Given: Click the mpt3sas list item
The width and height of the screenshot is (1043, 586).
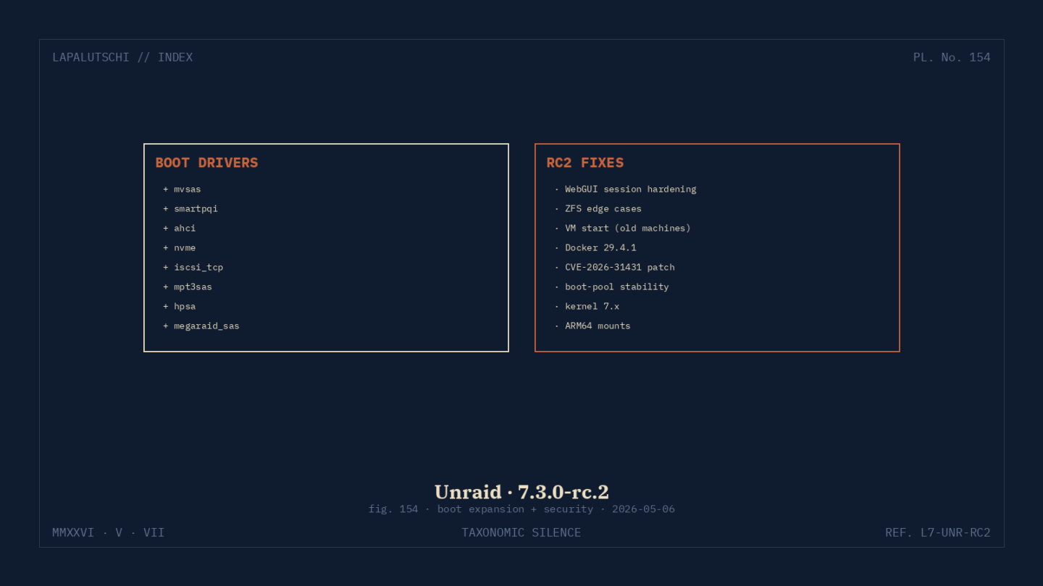Looking at the screenshot, I should pos(188,286).
